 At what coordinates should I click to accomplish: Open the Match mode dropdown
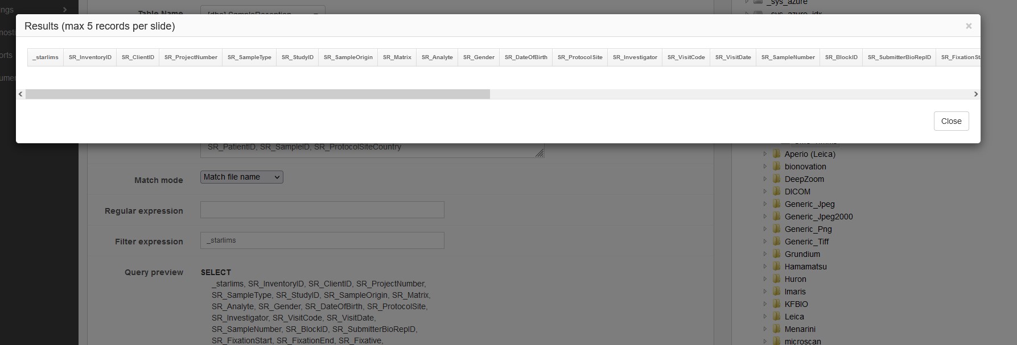click(242, 177)
